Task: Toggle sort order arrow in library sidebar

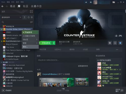Action: coord(24,17)
